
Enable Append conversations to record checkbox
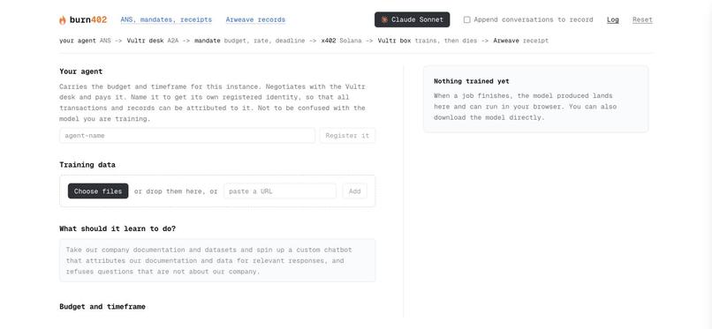466,20
